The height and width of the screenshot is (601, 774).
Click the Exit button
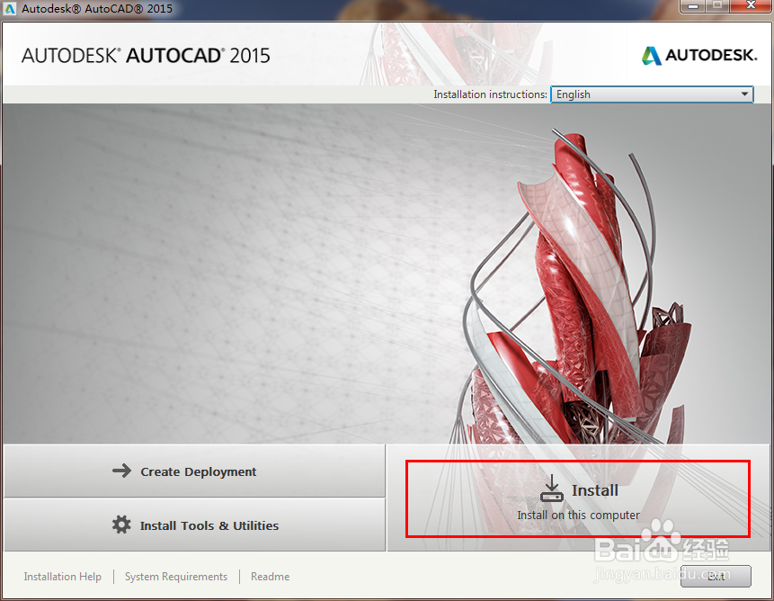[x=716, y=576]
